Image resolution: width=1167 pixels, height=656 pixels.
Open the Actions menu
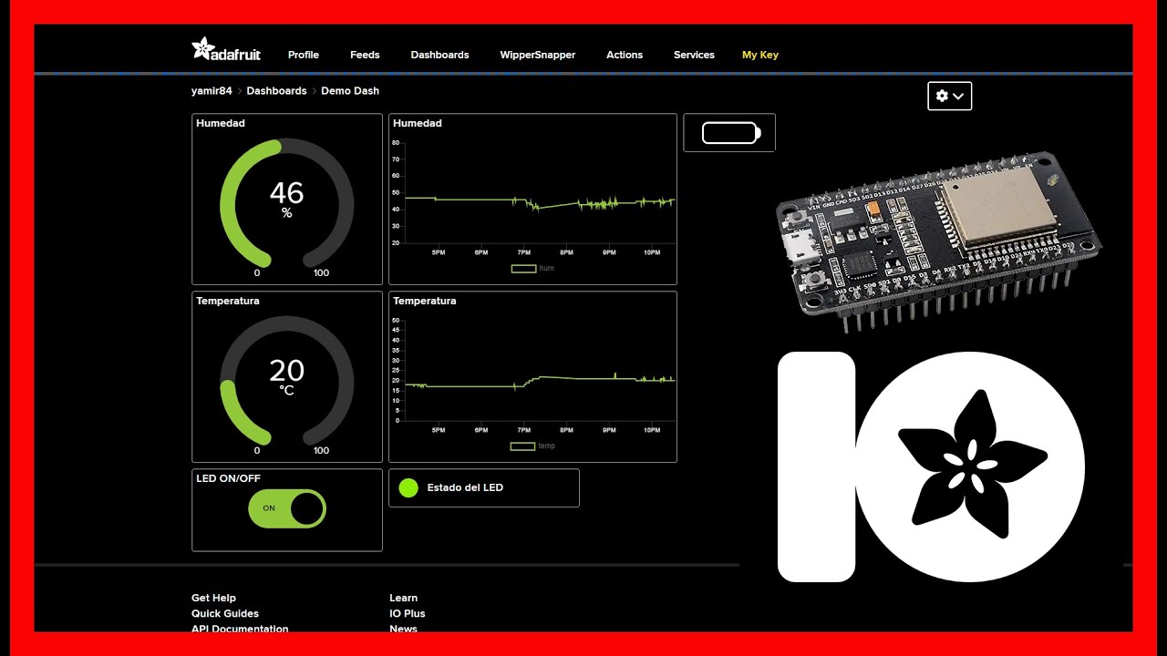tap(625, 55)
